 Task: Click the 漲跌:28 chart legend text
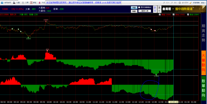click(13, 15)
